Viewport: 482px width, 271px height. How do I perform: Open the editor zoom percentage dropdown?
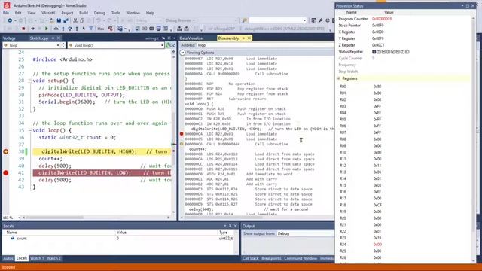(x=19, y=218)
